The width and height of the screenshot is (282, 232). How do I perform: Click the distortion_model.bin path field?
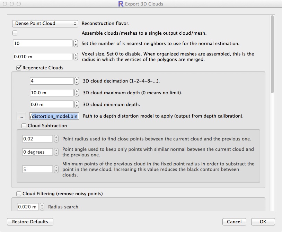tap(54, 116)
